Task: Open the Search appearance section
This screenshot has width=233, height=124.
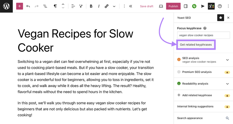Action: click(203, 118)
